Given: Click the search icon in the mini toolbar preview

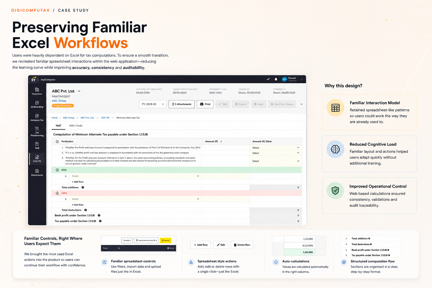Looking at the screenshot, I should pyautogui.click(x=119, y=248).
